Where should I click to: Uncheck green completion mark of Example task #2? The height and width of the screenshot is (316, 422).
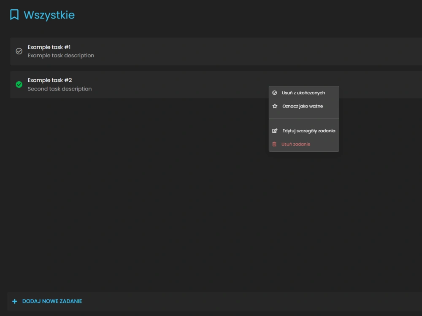19,84
